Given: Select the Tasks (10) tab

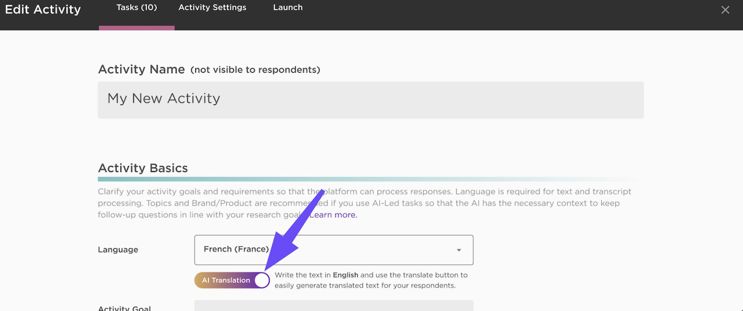Looking at the screenshot, I should [x=136, y=8].
